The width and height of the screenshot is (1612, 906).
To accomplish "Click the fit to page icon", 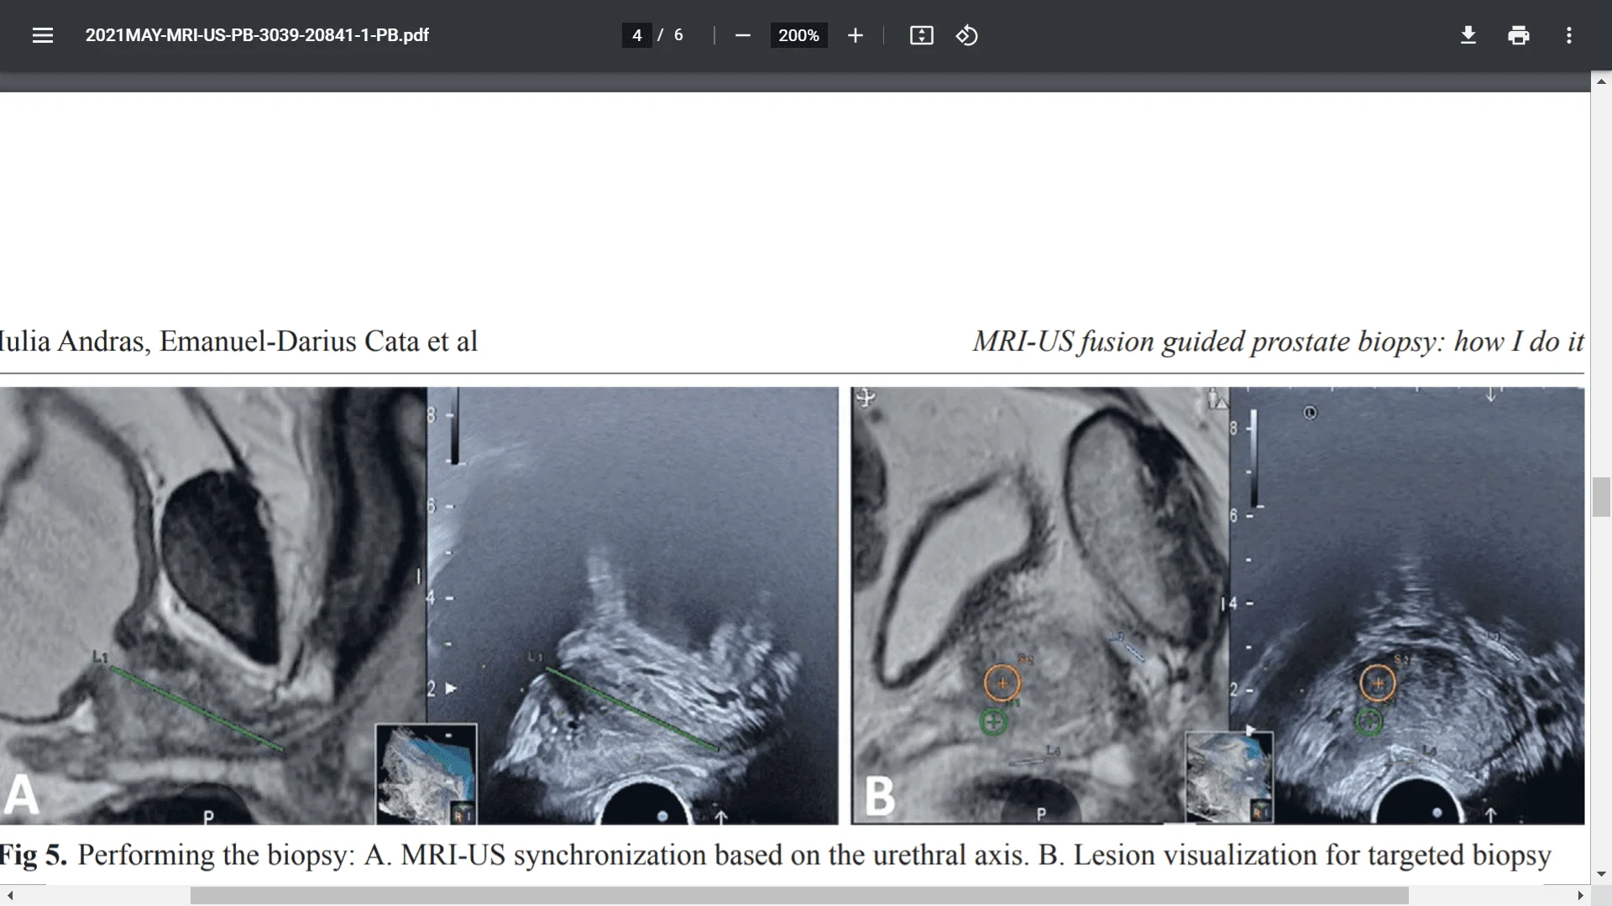I will click(x=921, y=35).
